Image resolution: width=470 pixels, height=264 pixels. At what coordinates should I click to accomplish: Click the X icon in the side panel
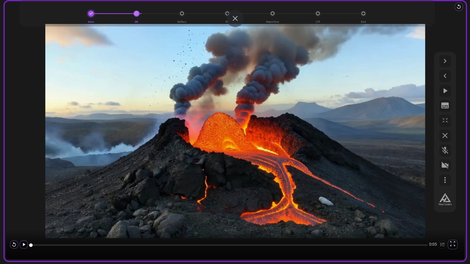coord(445,135)
